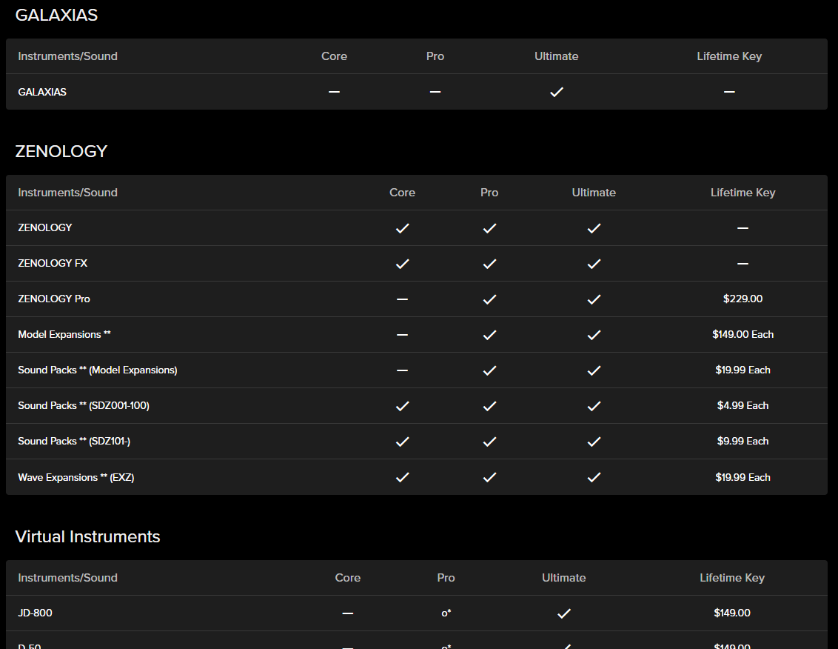Screen dimensions: 838x649
Task: Click the Core checkmark for ZENOLOGY FX
Action: pos(403,264)
